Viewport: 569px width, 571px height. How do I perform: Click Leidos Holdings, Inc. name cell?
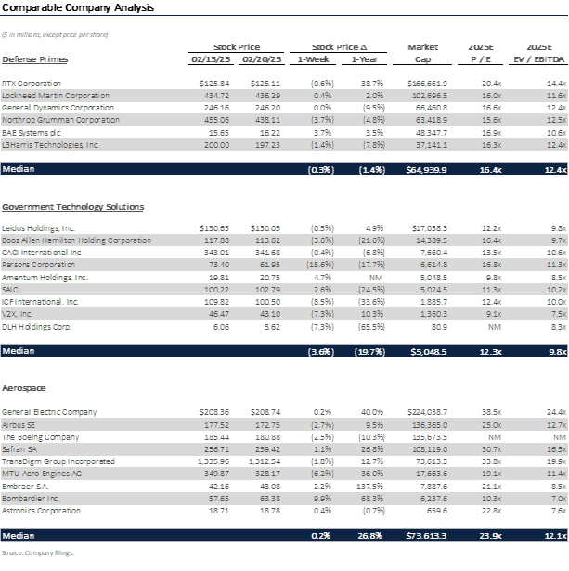(x=38, y=228)
